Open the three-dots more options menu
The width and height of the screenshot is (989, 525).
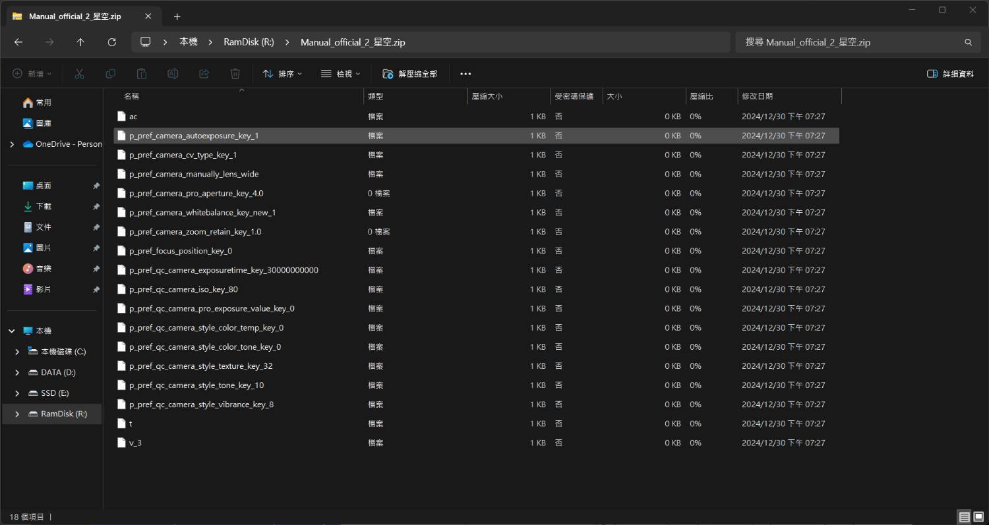[x=465, y=74]
